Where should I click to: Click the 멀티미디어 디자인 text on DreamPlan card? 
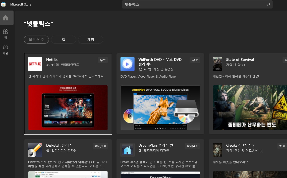point(156,151)
